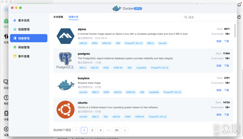Open the 链接 link for busybox

pos(219,90)
